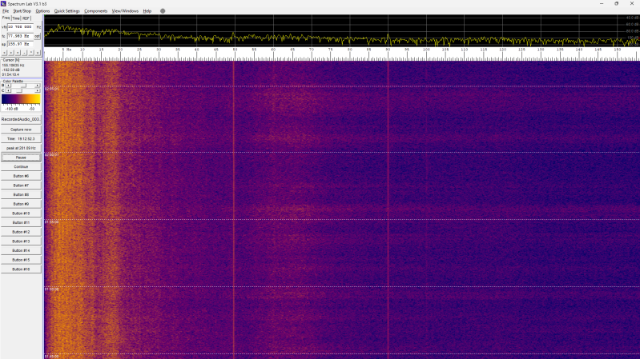640x359 pixels.
Task: Click Button #9
Action: click(21, 204)
